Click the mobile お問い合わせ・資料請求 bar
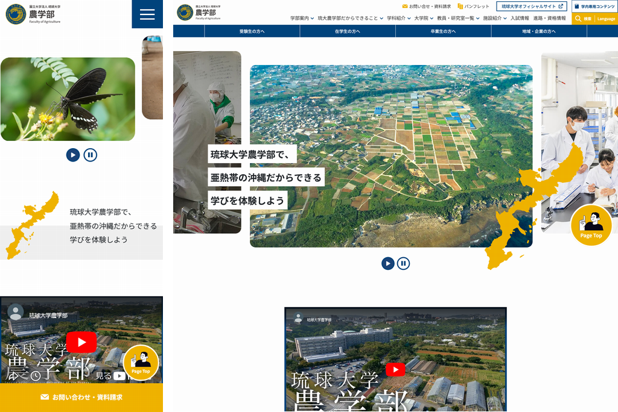 pyautogui.click(x=81, y=398)
